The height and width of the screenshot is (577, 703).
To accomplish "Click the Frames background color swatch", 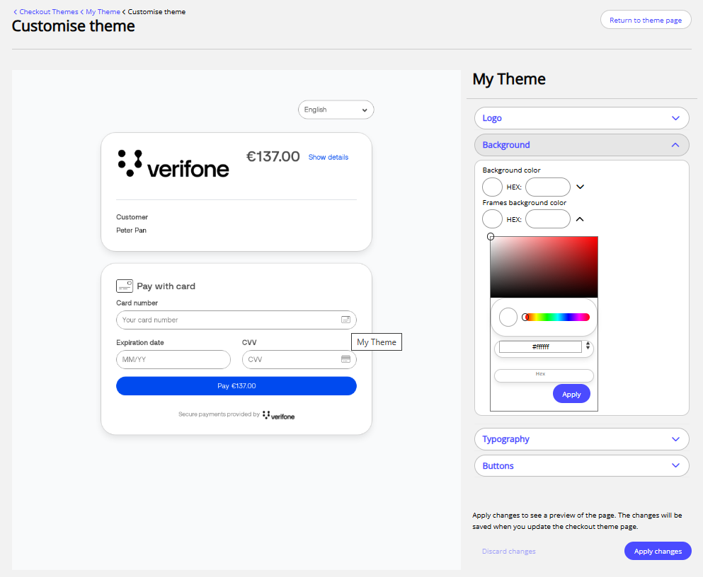I will pyautogui.click(x=492, y=219).
